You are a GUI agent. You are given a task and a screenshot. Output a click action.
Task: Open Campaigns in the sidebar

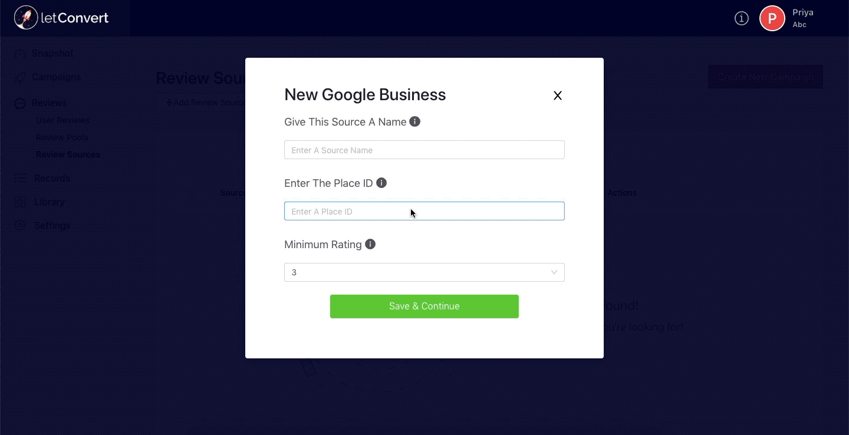point(56,77)
